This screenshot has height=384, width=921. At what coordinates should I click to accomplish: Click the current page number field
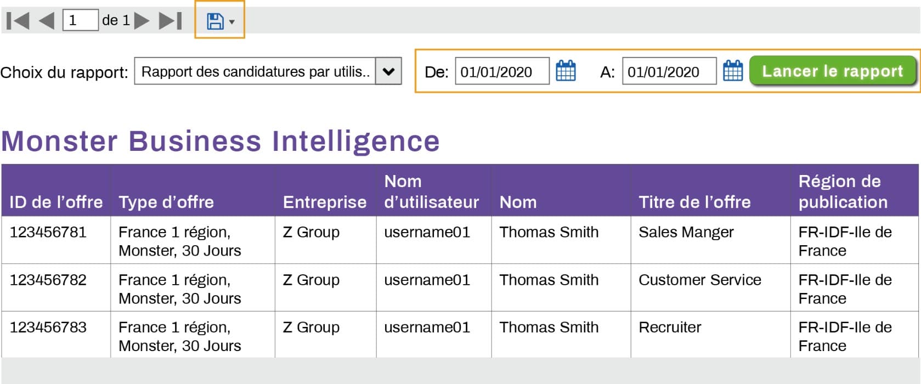(81, 20)
